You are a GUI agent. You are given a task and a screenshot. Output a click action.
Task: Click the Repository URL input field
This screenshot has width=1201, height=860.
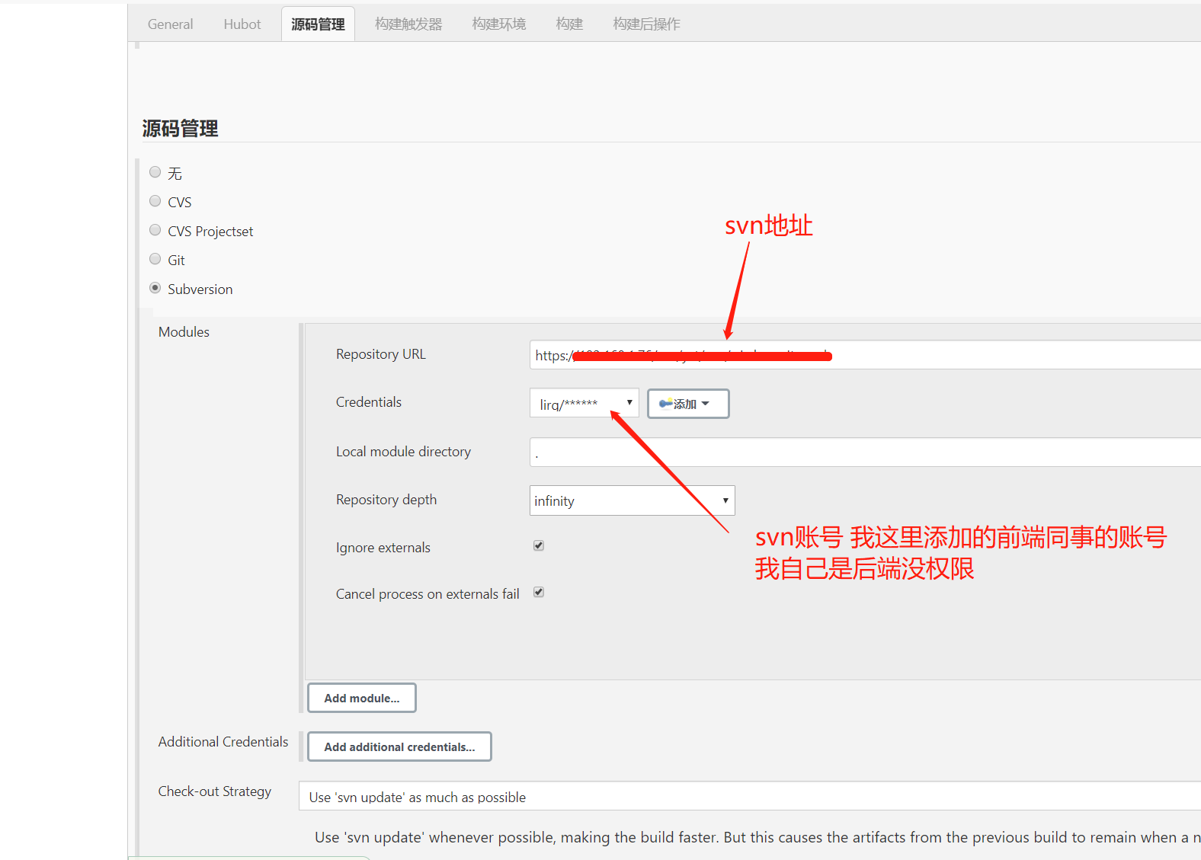(865, 355)
